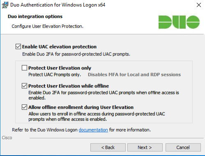Click the Cisco branding text

coord(7,138)
